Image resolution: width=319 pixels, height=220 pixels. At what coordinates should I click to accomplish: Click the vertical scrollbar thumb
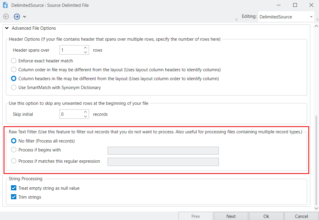point(316,161)
